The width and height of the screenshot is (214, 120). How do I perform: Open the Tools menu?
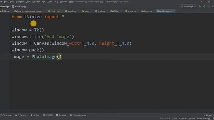pos(50,2)
